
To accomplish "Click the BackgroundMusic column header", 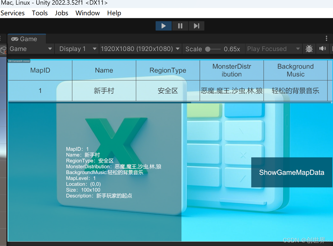I will click(x=295, y=70).
